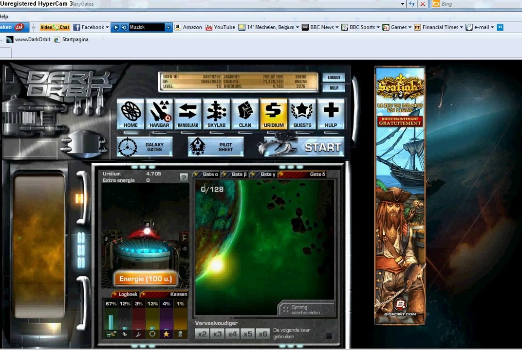Click the small HULP button under LOGOUT

(334, 88)
